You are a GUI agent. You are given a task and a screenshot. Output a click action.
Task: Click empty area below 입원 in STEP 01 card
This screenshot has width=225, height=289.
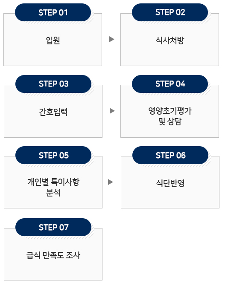tap(53, 55)
